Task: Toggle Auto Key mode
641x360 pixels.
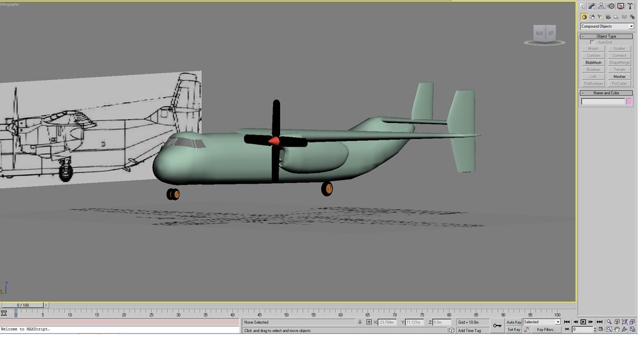Action: coord(514,322)
